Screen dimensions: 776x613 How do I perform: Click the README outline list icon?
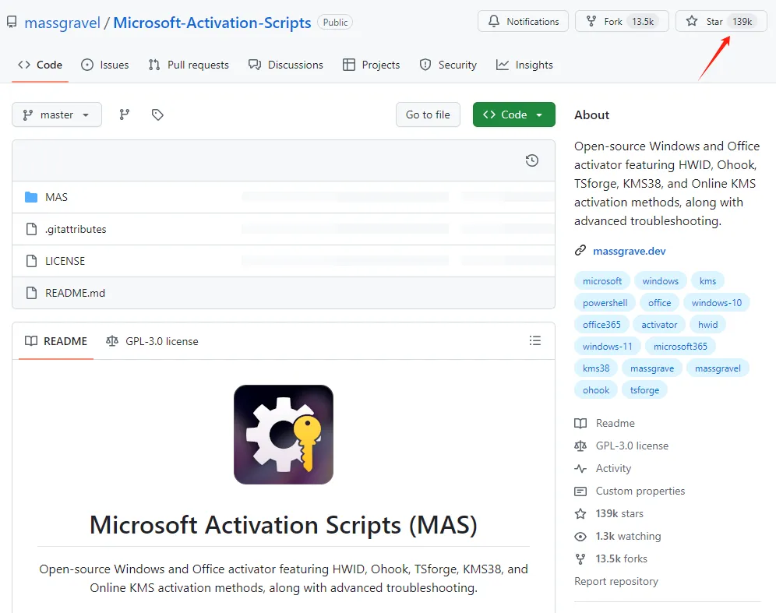[535, 340]
